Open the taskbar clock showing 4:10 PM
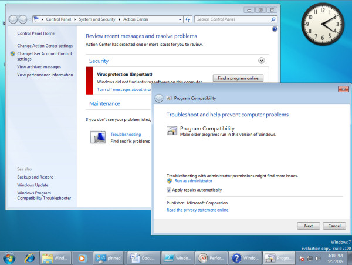352x265 pixels. [335, 259]
